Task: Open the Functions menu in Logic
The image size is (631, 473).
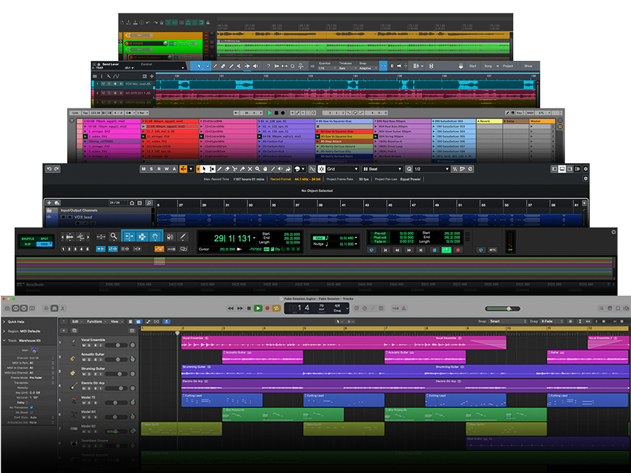Action: 95,322
